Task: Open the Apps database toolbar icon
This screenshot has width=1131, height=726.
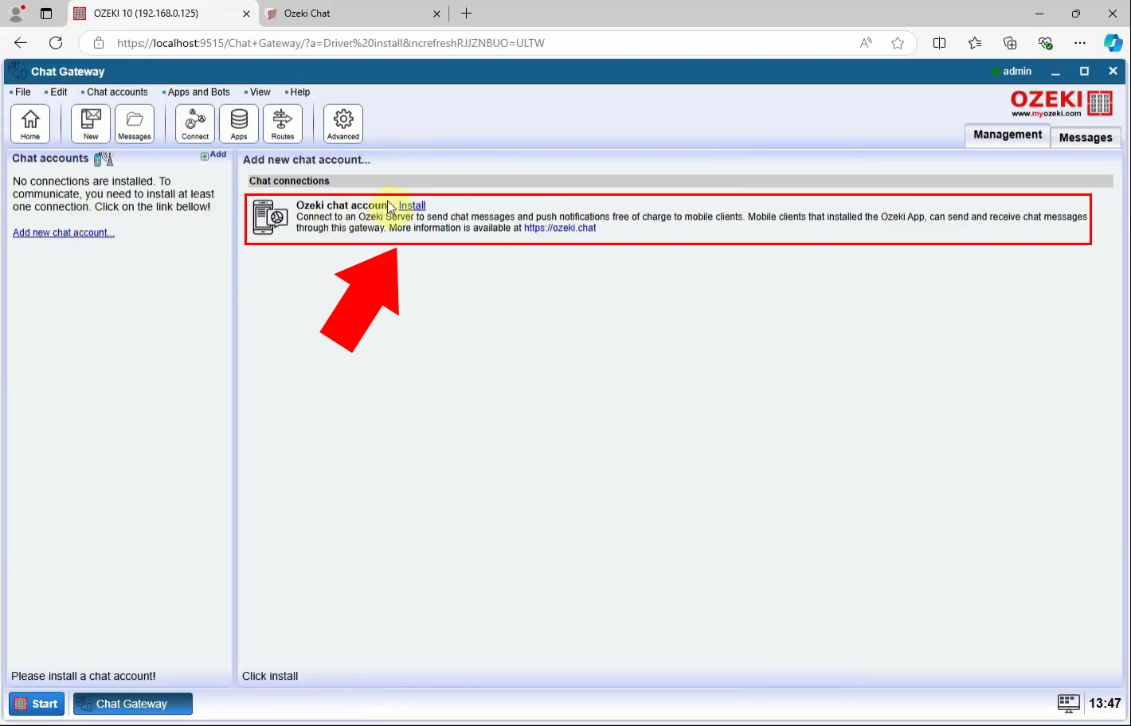Action: [x=239, y=124]
